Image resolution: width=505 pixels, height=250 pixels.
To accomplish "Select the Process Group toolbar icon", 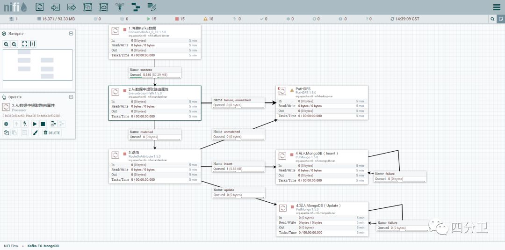I will click(x=87, y=7).
